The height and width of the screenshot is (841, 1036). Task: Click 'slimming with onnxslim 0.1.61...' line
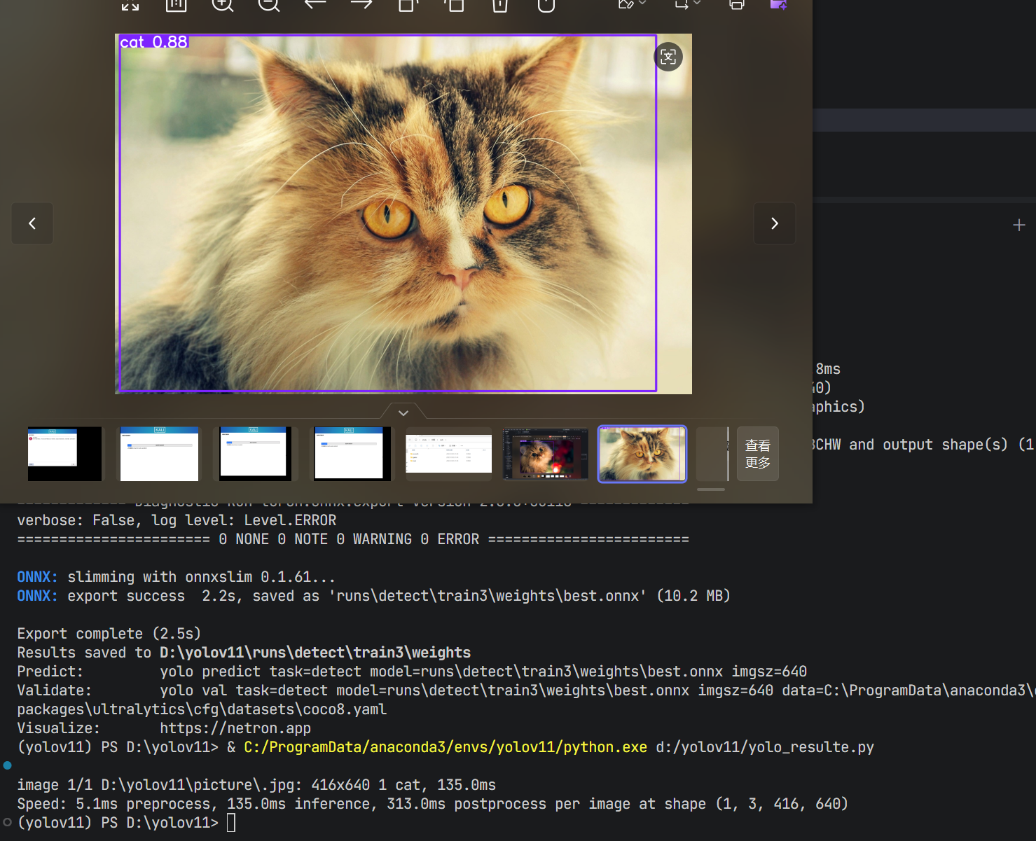pyautogui.click(x=202, y=577)
